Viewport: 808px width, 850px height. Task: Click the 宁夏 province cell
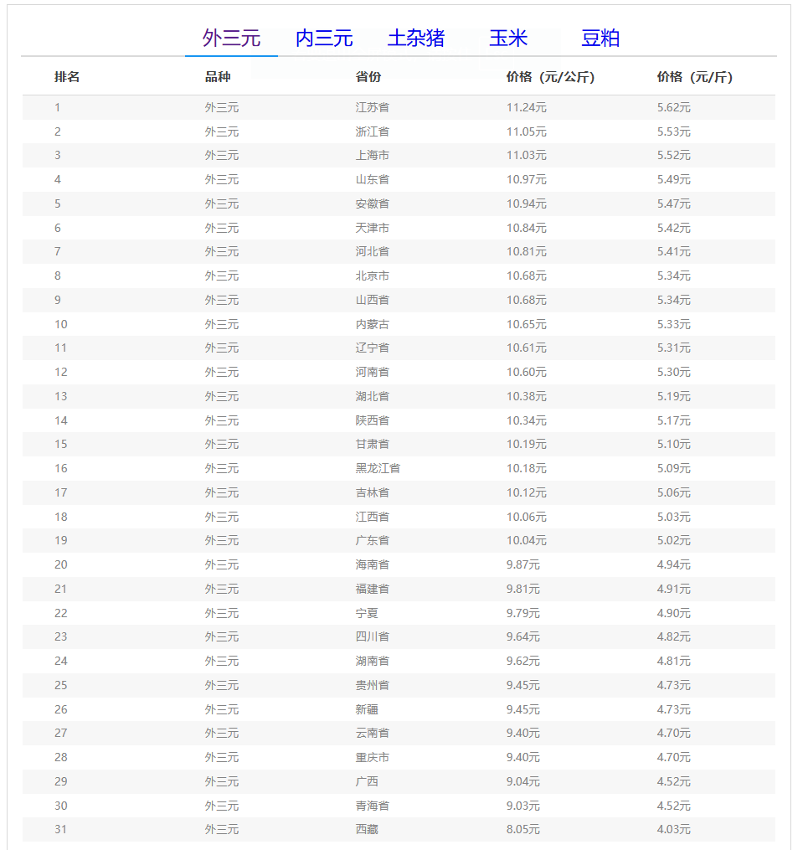pos(367,613)
